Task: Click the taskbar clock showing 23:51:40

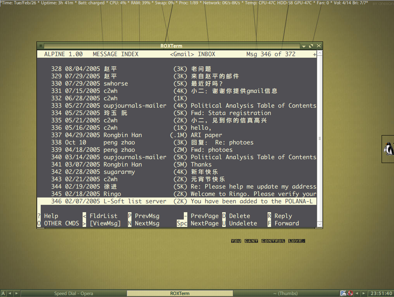Action: (381, 293)
